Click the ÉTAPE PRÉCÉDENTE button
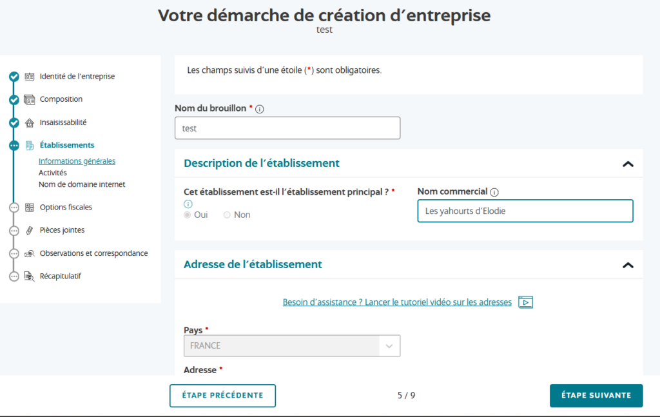This screenshot has width=660, height=417. pyautogui.click(x=222, y=396)
